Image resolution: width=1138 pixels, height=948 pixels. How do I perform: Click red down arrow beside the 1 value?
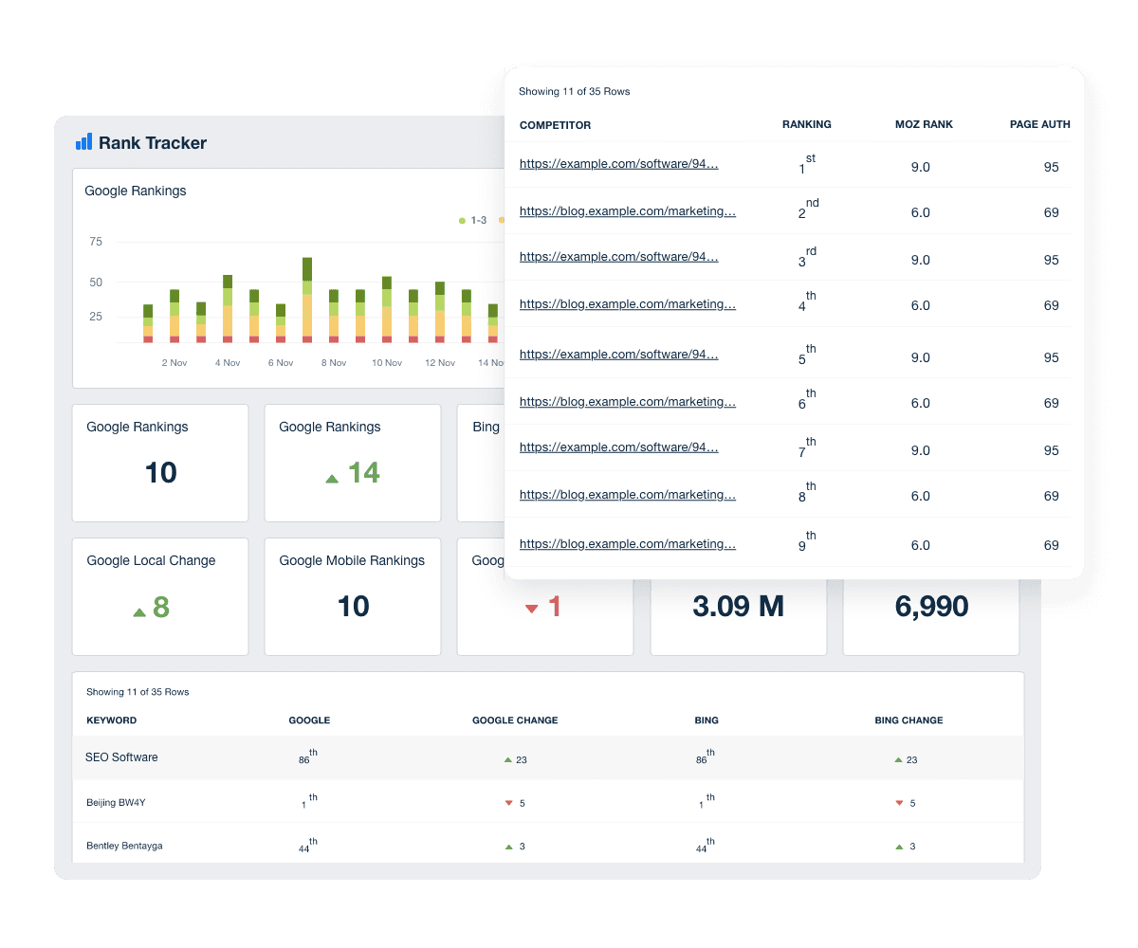(531, 609)
